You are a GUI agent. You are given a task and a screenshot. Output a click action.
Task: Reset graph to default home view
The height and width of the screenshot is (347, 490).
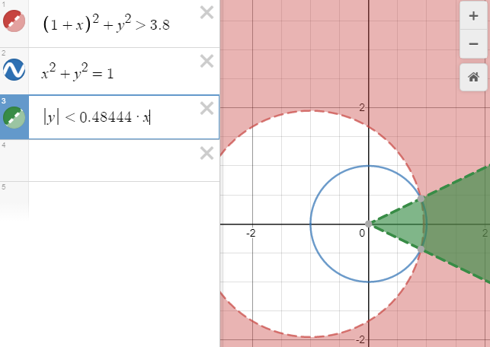473,77
